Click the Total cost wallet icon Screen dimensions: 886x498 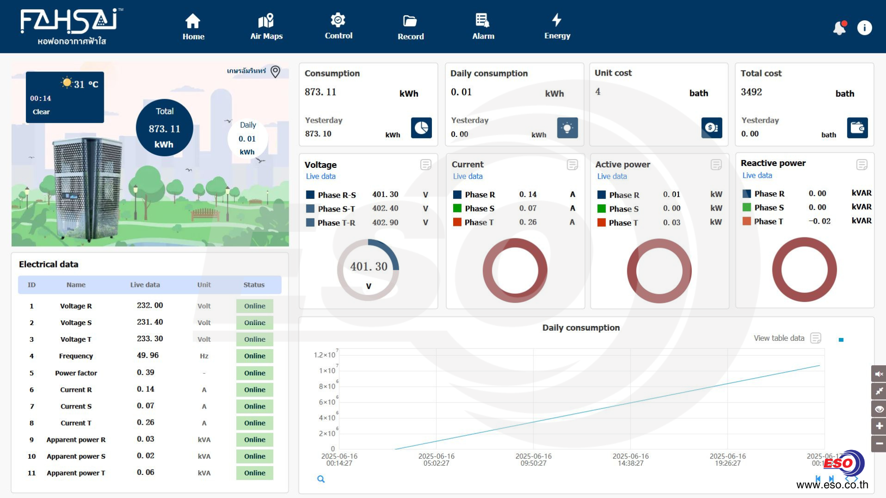coord(857,128)
